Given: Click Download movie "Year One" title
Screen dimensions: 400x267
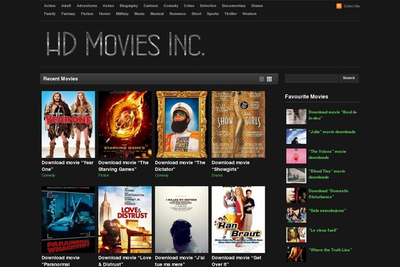Looking at the screenshot, I should (x=67, y=166).
